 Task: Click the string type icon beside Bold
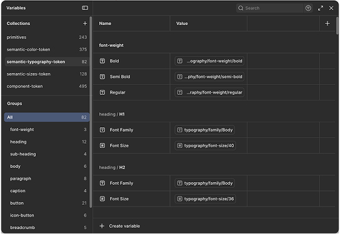(x=102, y=61)
